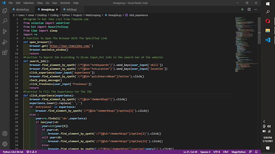The image size is (275, 154).
Task: Change encoding via UTF-8 status
Action: (216, 152)
